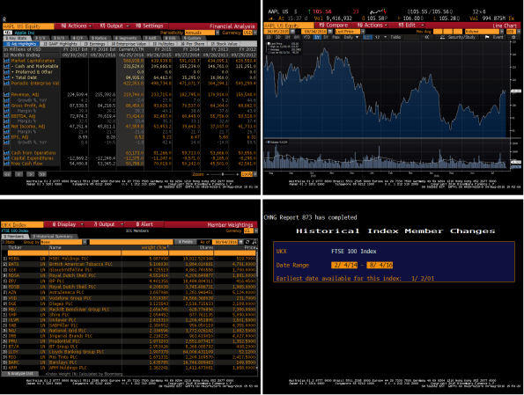Open Group by None dropdown
The width and height of the screenshot is (524, 395).
[x=63, y=242]
